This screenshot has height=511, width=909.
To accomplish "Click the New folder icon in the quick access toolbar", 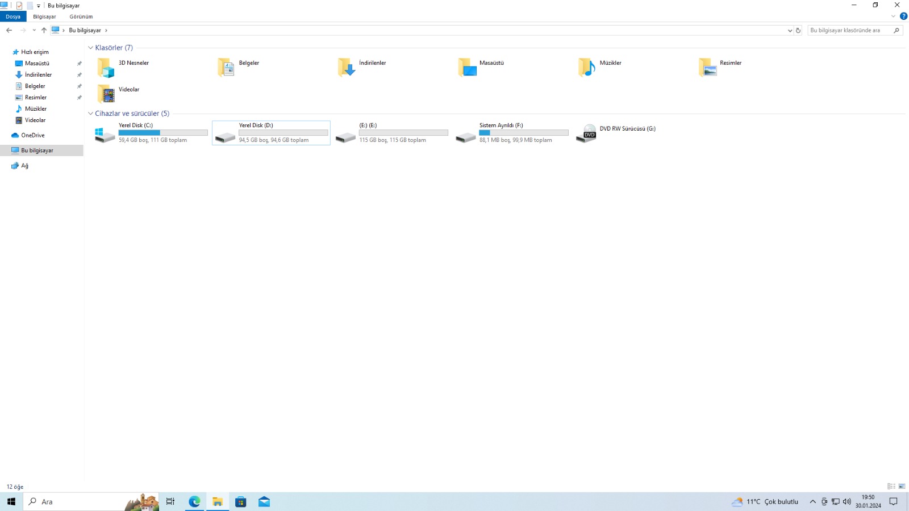I will (x=30, y=6).
